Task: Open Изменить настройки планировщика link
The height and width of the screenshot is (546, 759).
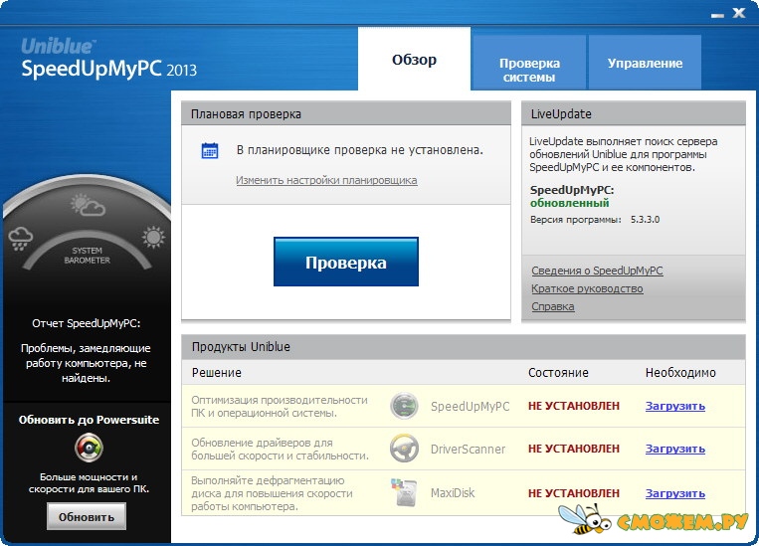Action: pos(326,181)
